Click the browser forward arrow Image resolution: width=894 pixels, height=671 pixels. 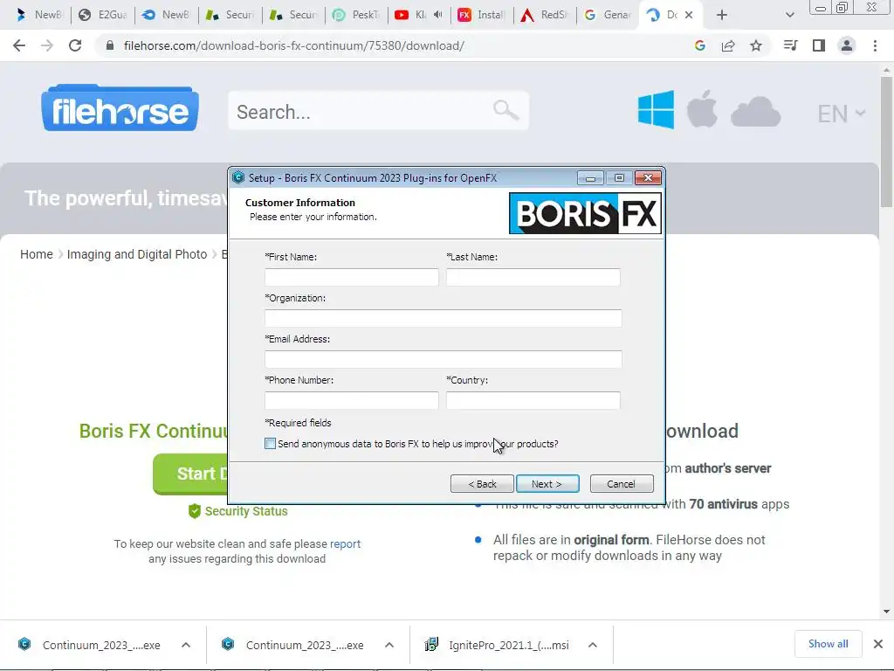pos(47,45)
